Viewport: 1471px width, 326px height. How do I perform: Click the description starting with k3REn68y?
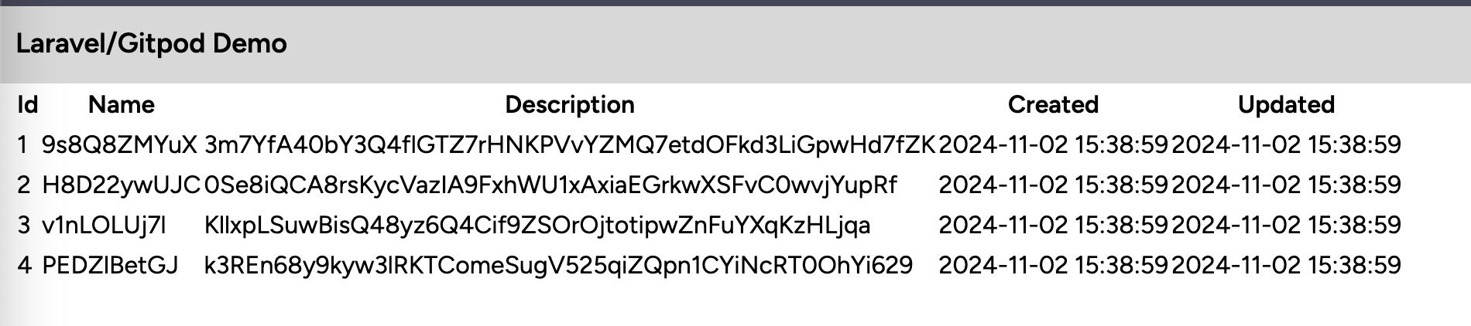click(558, 265)
